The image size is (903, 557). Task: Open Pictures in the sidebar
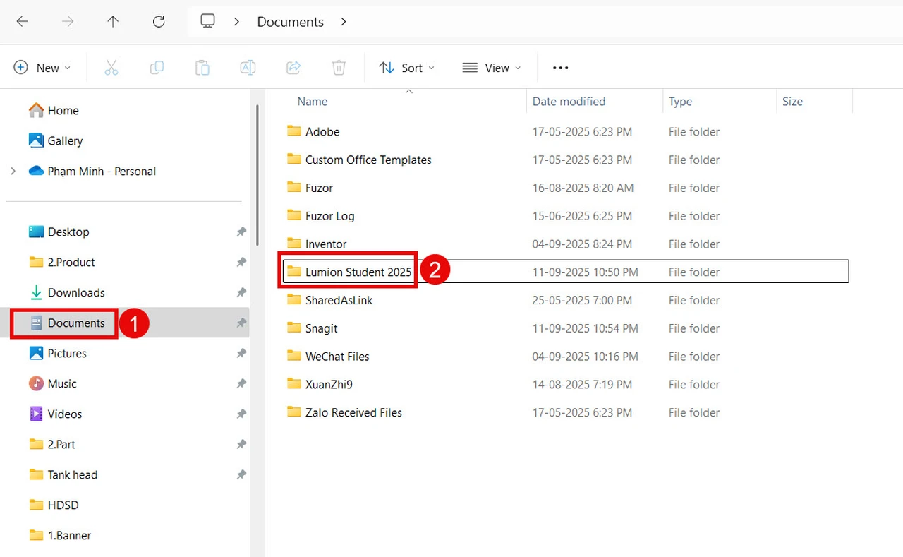(x=57, y=353)
